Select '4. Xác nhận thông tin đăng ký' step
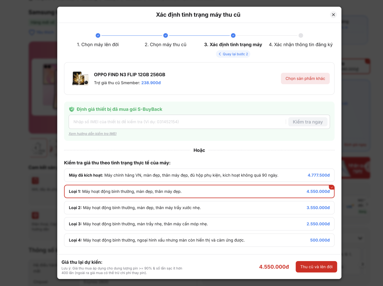Viewport: 383px width, 286px height. click(x=301, y=45)
